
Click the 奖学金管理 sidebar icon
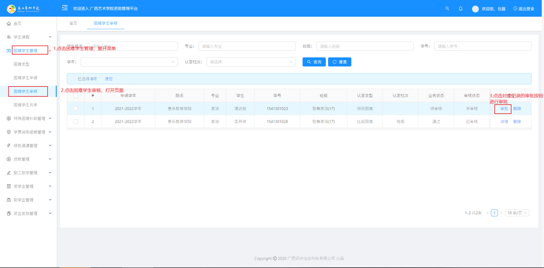pyautogui.click(x=9, y=186)
